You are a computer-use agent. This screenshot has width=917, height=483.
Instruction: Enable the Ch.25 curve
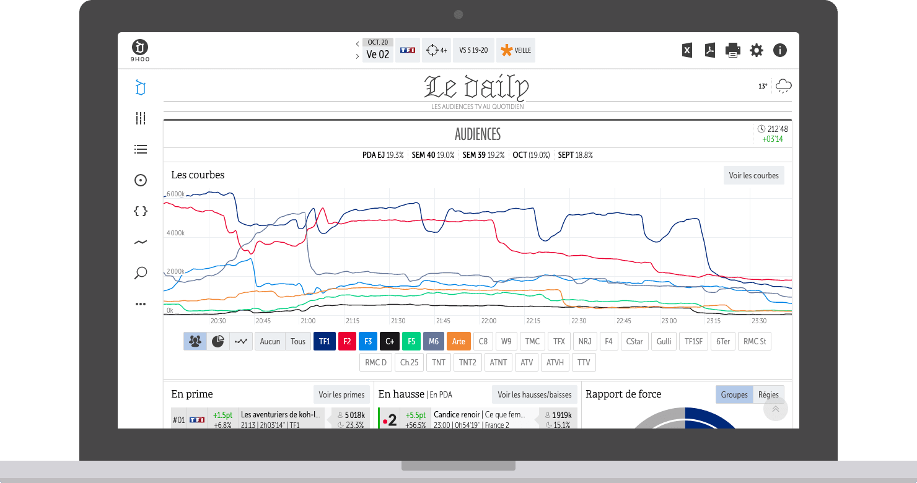point(409,362)
